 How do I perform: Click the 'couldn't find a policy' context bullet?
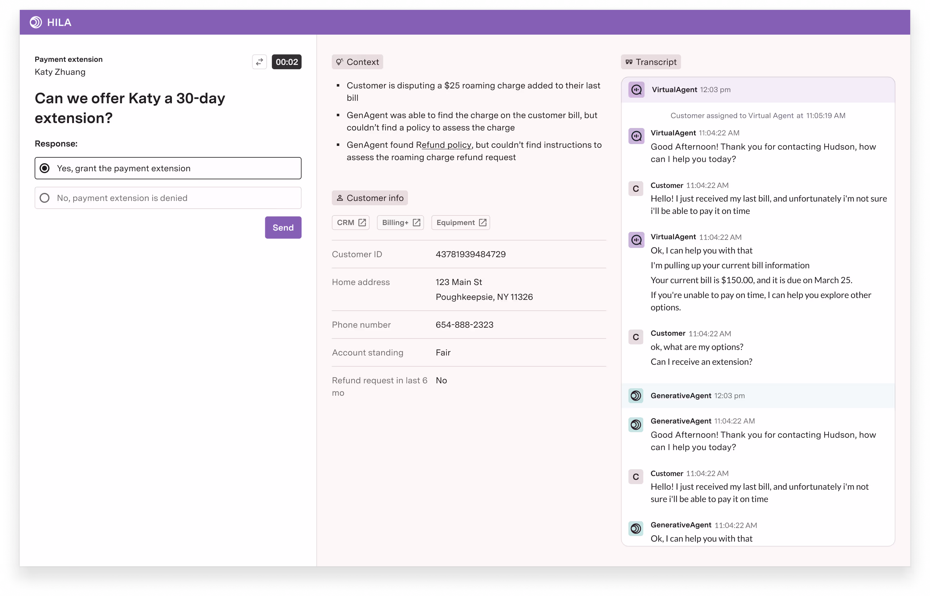(472, 121)
